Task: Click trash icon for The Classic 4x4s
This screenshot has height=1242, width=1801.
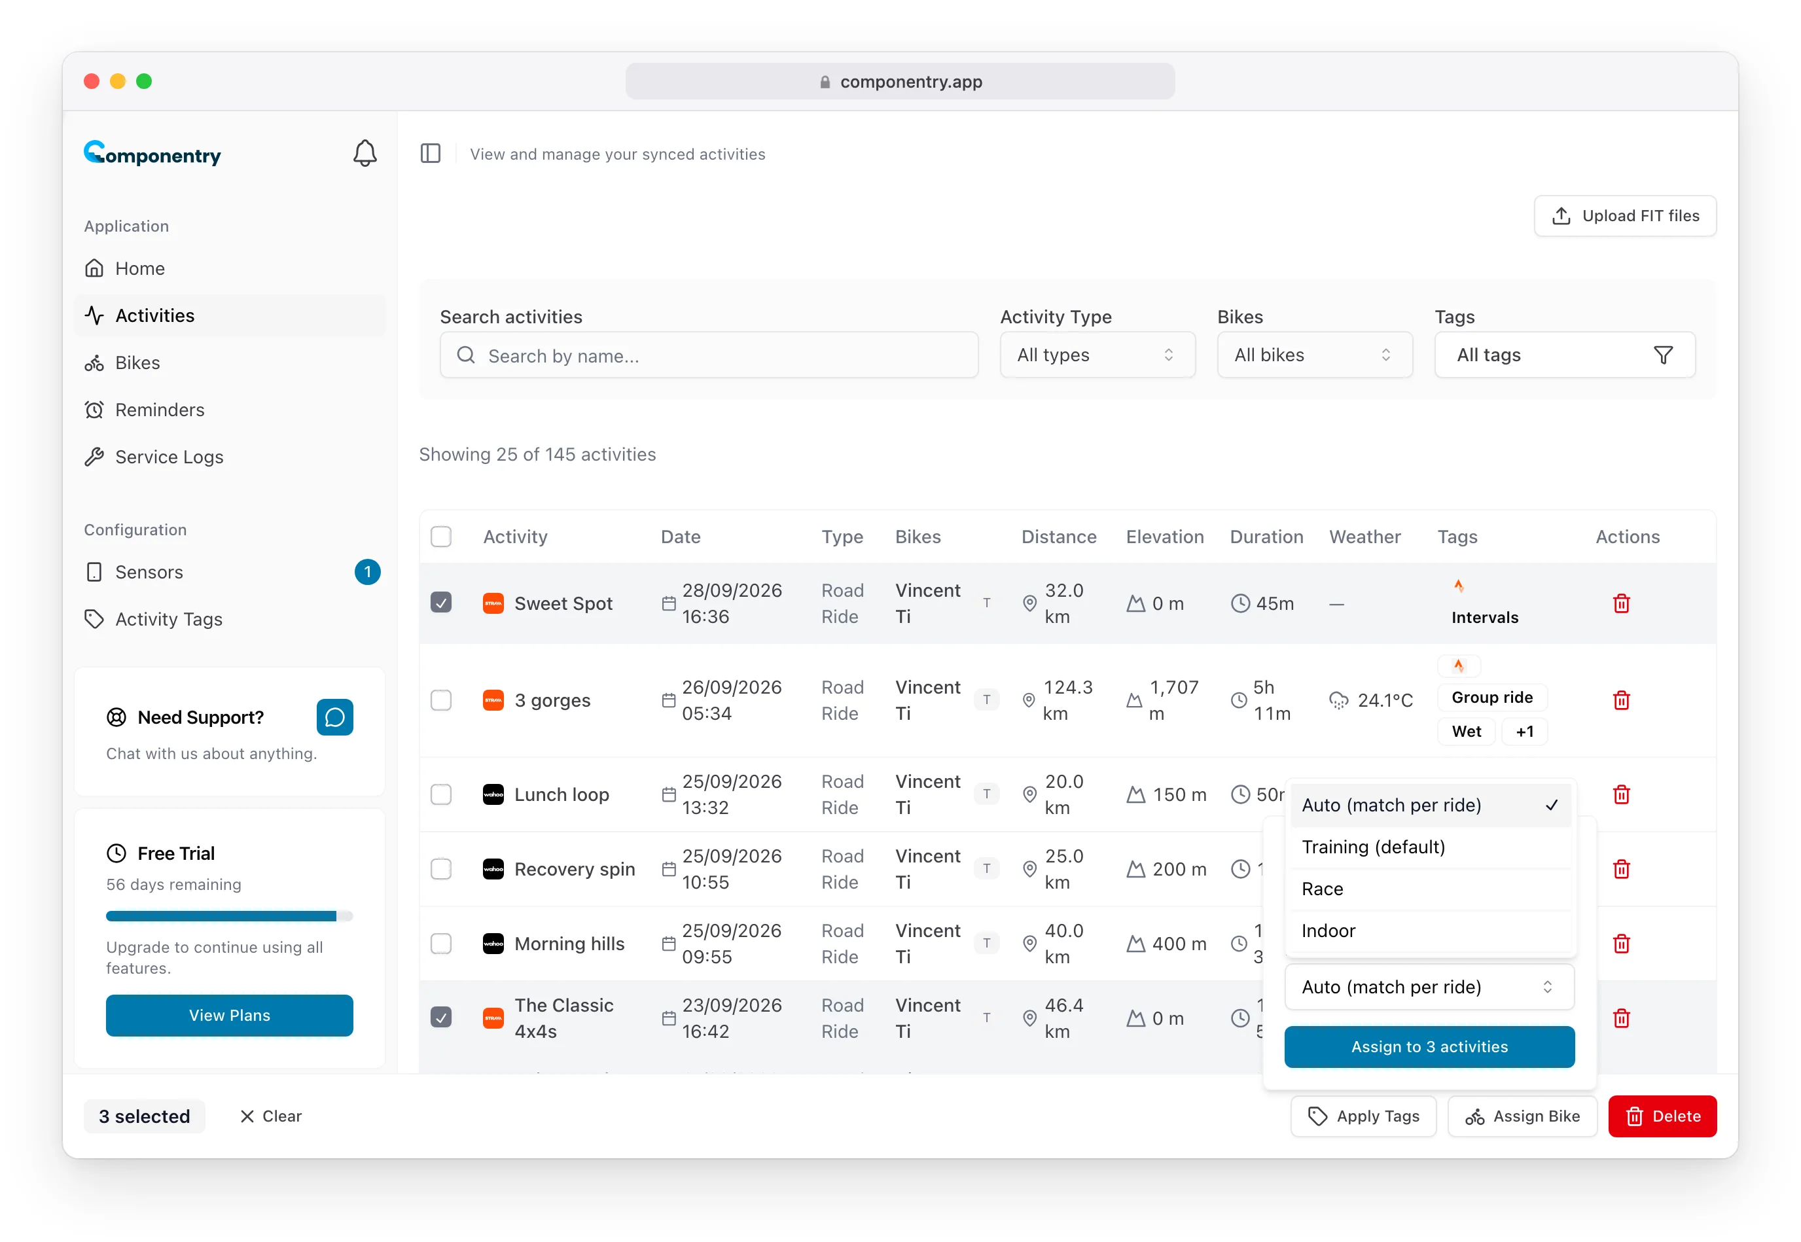Action: [x=1621, y=1018]
